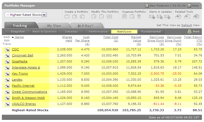Screen dimensions: 204x122
Task: Open the Snapshot sub-tab
Action: [18, 32]
